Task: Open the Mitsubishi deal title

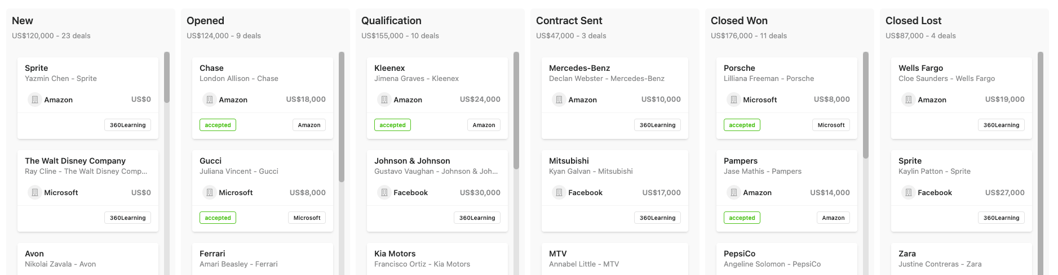Action: click(x=569, y=161)
